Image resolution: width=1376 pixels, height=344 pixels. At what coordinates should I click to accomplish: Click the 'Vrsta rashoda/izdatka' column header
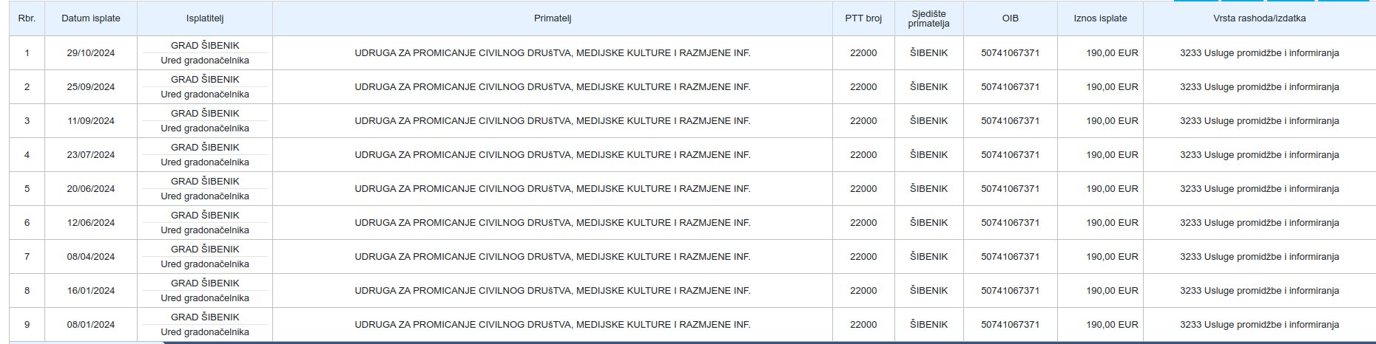[1259, 18]
